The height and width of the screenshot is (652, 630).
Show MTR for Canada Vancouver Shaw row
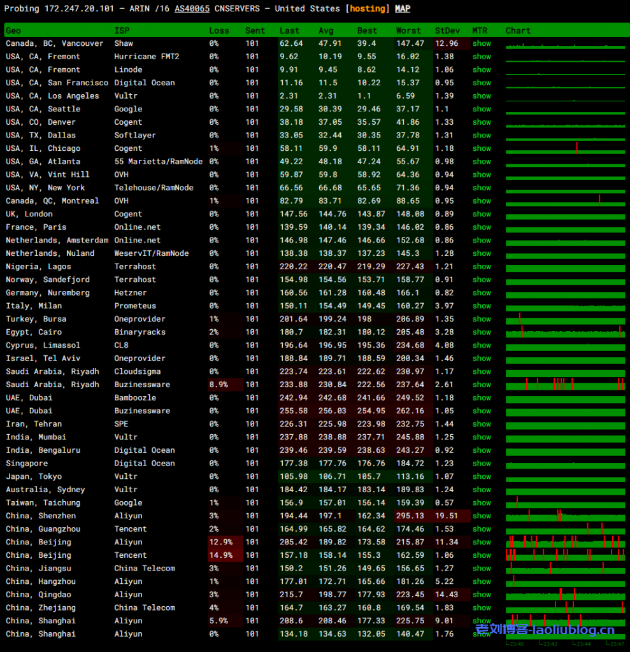(482, 43)
